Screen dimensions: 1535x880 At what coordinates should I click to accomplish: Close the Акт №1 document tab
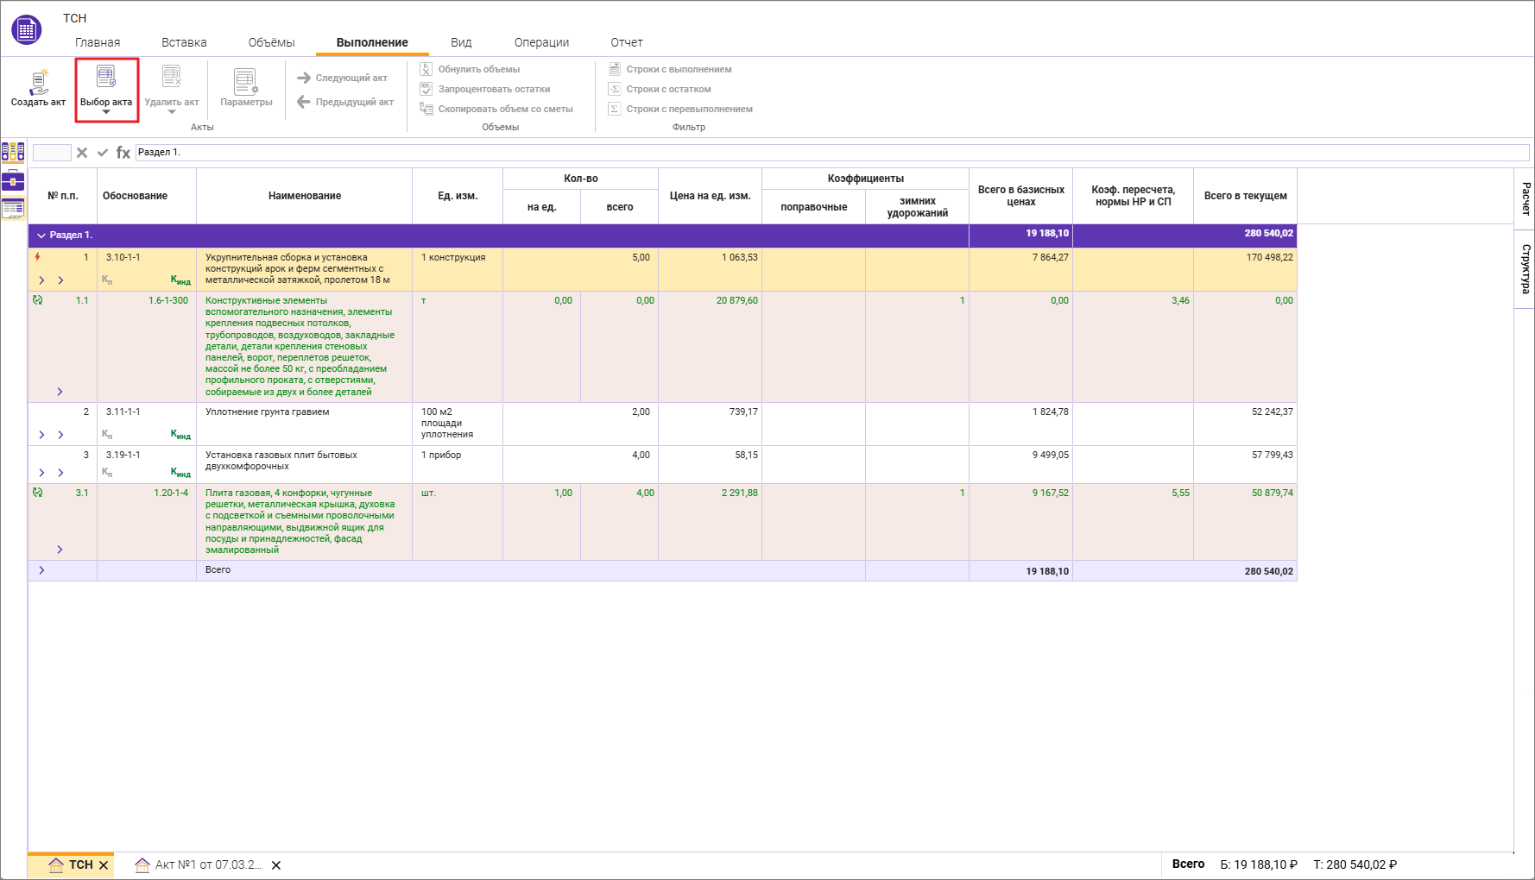[276, 865]
